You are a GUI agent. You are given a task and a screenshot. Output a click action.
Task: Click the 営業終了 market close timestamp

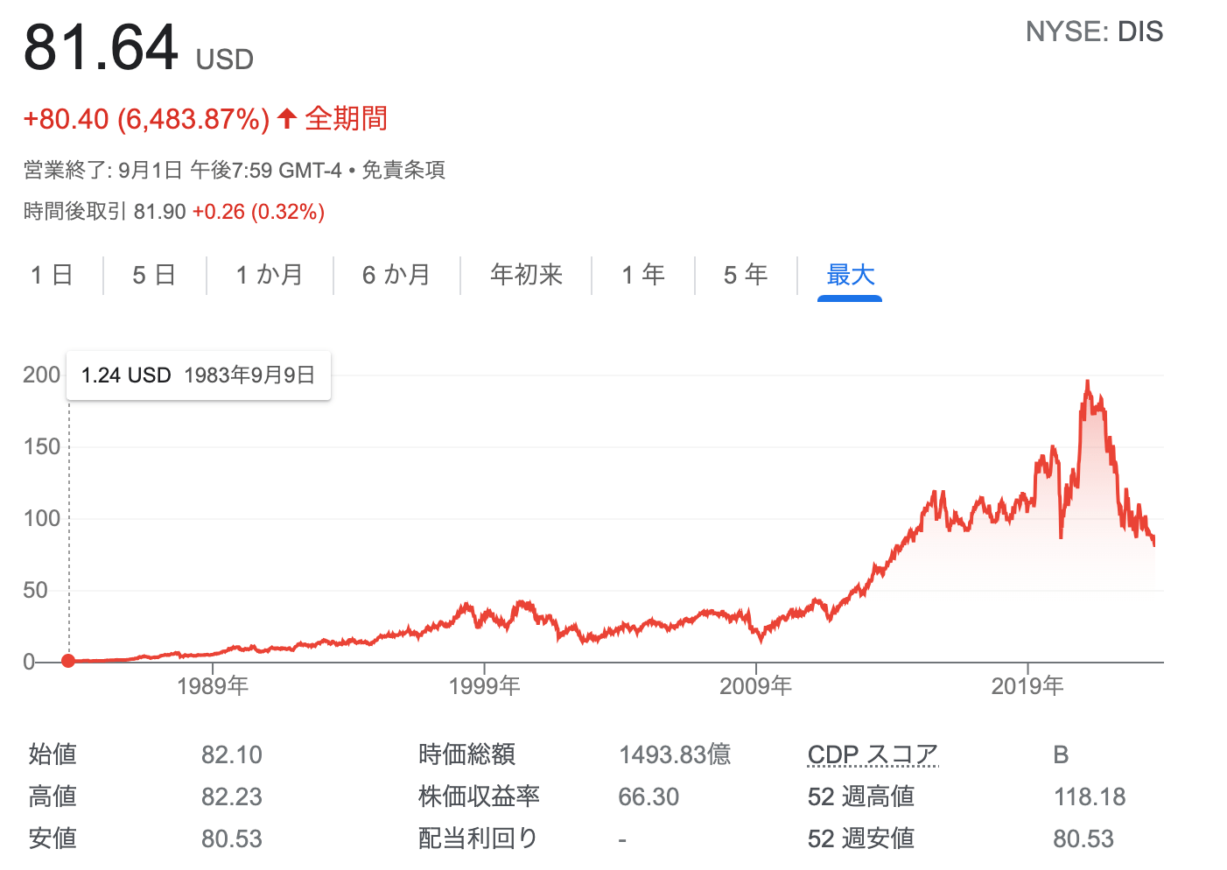[x=182, y=170]
